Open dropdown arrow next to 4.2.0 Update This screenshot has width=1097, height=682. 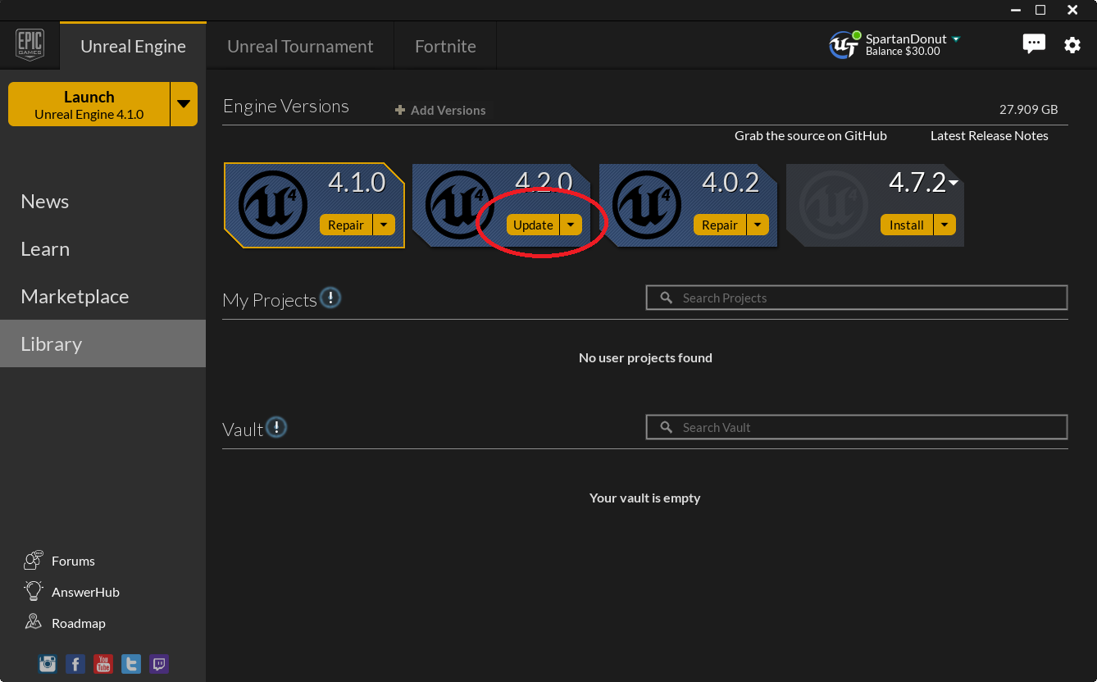[x=571, y=225]
